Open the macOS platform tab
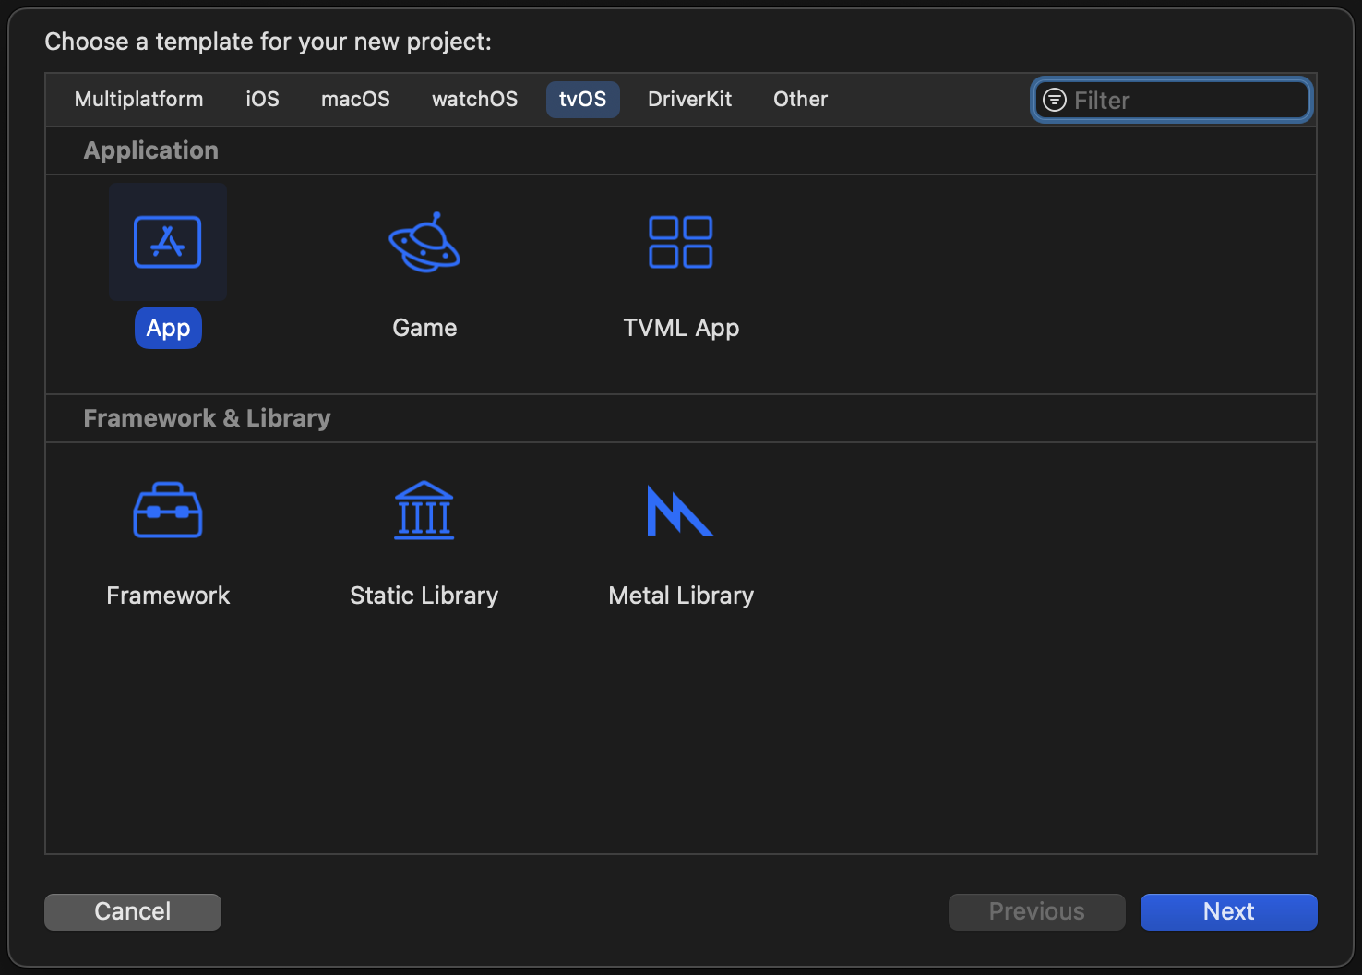 356,99
